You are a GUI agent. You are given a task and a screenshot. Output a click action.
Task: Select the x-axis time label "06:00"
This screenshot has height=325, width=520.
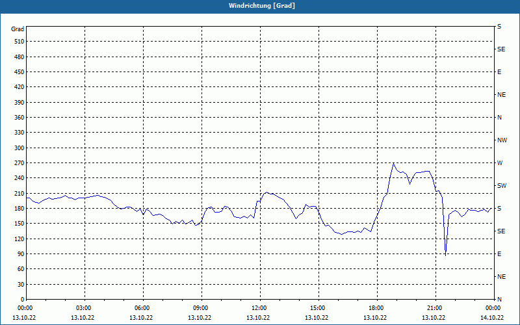(143, 308)
